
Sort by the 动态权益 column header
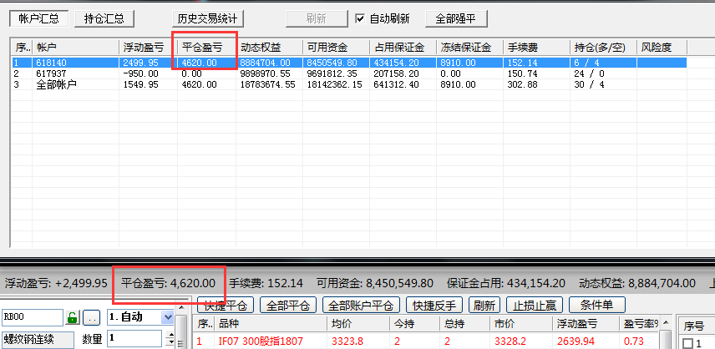coord(269,47)
